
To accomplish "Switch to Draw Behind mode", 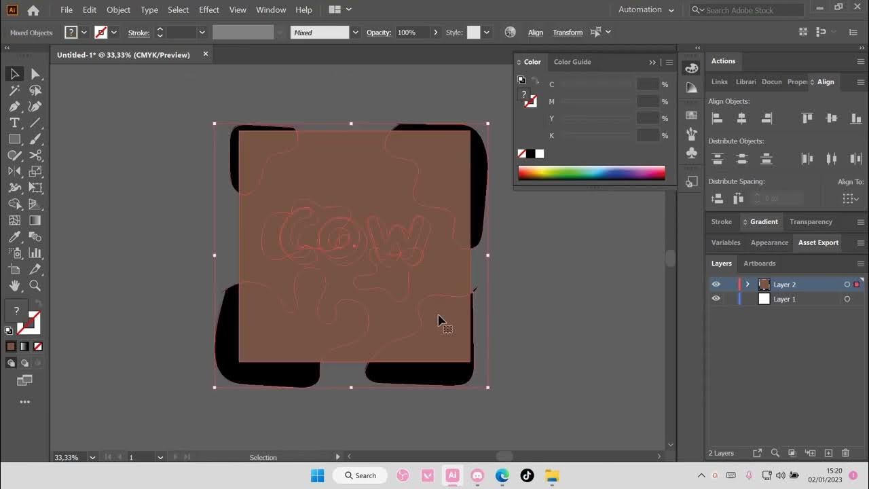I will click(25, 363).
